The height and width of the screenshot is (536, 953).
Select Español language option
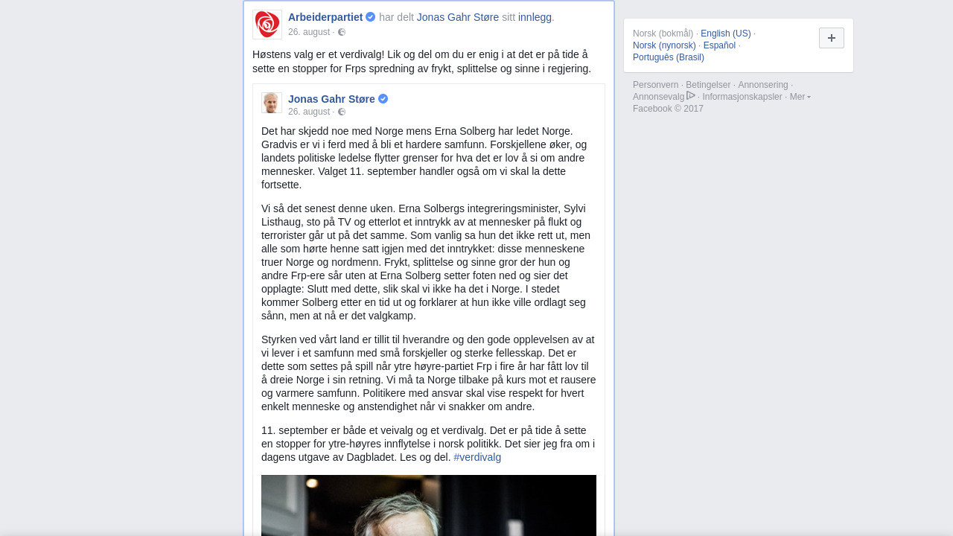(719, 45)
